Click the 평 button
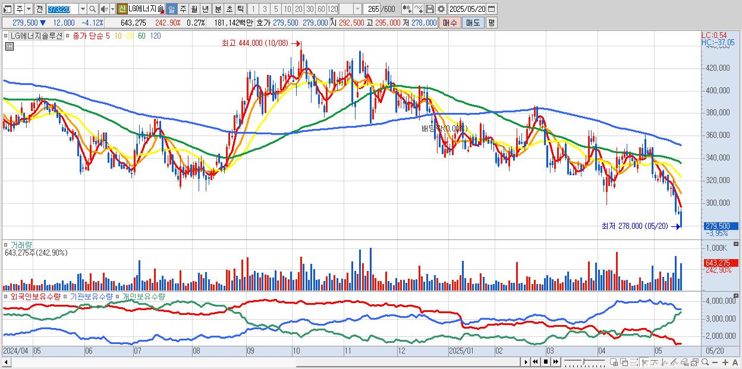 [x=491, y=23]
